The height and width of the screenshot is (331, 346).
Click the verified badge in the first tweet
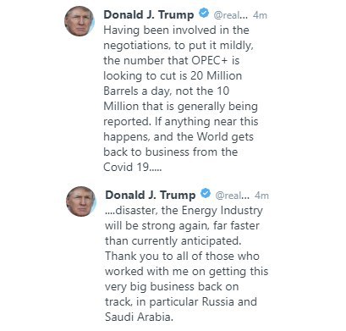204,14
